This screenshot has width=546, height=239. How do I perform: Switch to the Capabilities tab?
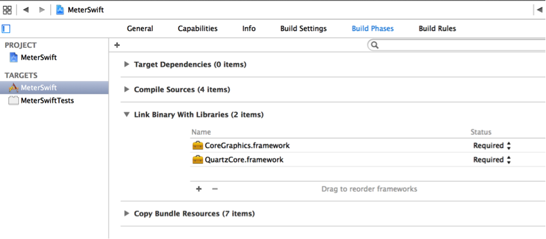tap(198, 28)
